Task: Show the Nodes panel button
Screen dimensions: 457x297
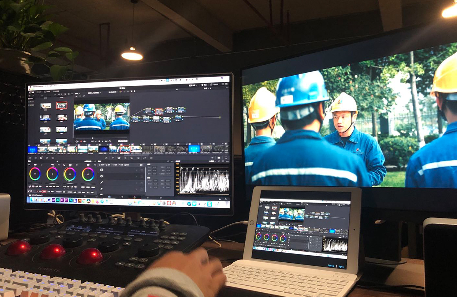Action: (x=204, y=85)
